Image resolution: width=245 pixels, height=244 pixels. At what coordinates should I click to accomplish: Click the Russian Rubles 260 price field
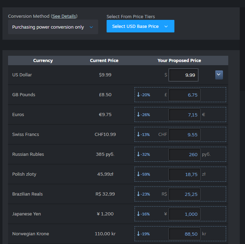tap(185, 154)
